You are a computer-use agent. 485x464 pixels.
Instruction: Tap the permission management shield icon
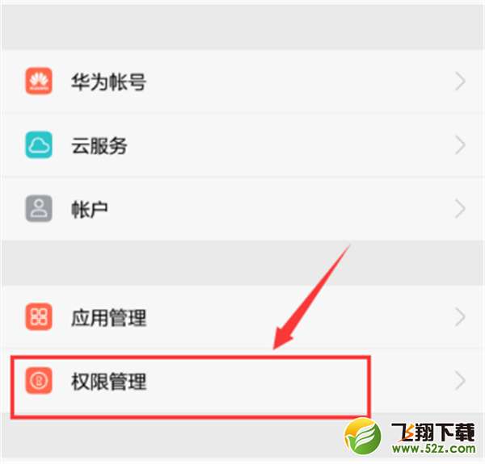pos(39,381)
